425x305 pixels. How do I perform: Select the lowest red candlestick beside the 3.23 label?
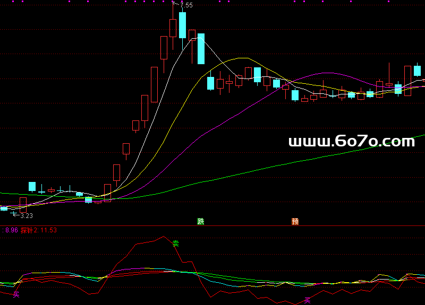click(23, 205)
